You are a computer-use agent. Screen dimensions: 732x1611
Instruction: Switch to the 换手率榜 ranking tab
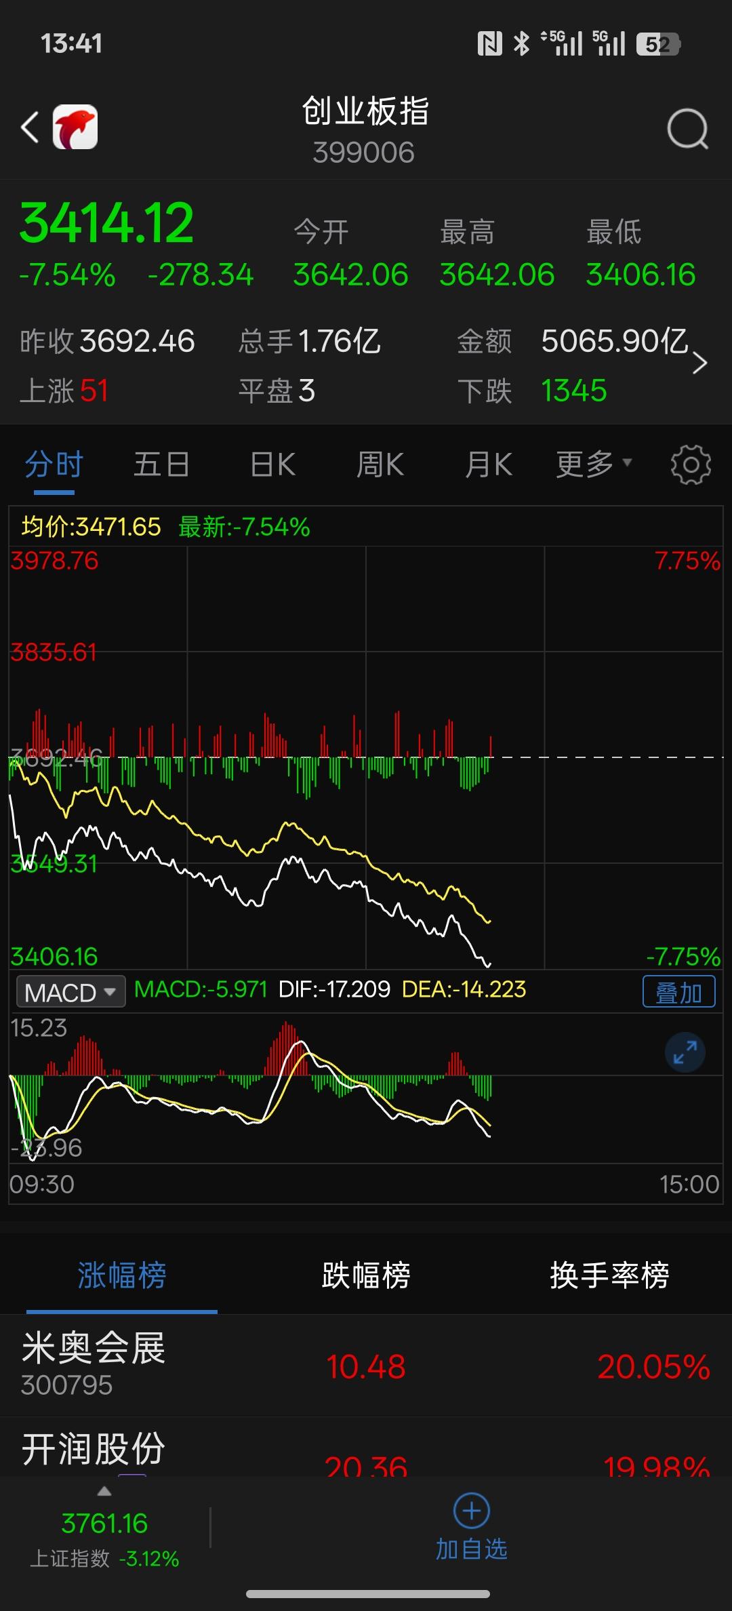tap(609, 1275)
